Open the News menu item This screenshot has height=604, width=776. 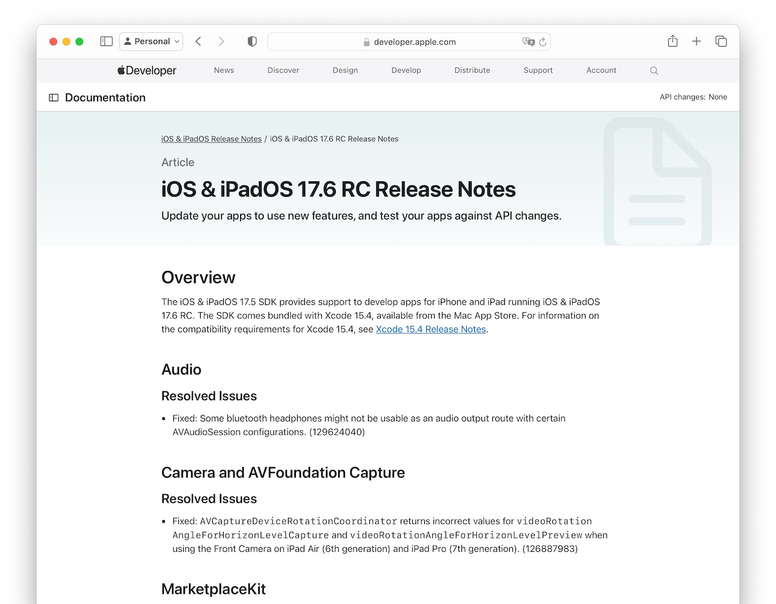coord(224,70)
